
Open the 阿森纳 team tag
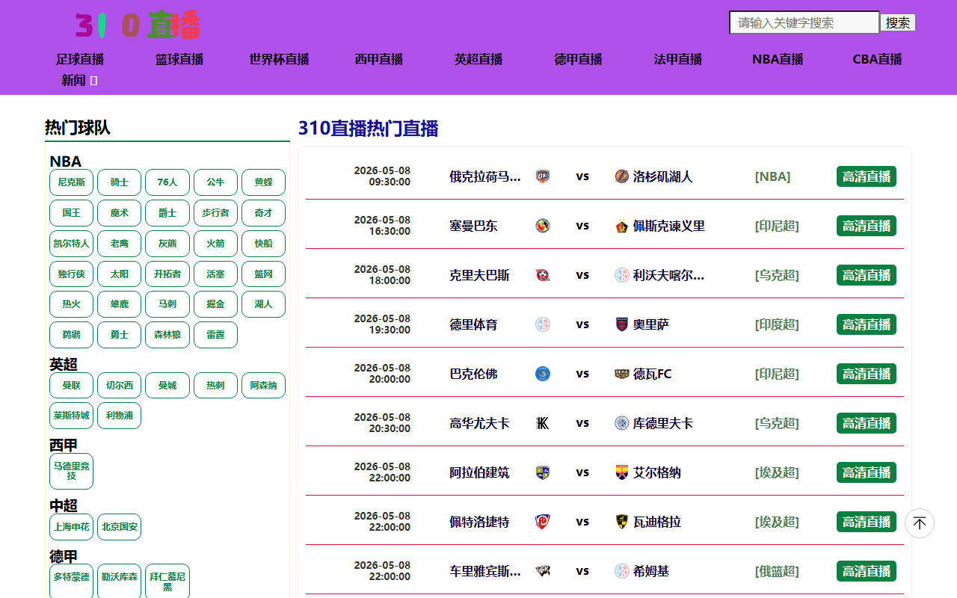263,386
